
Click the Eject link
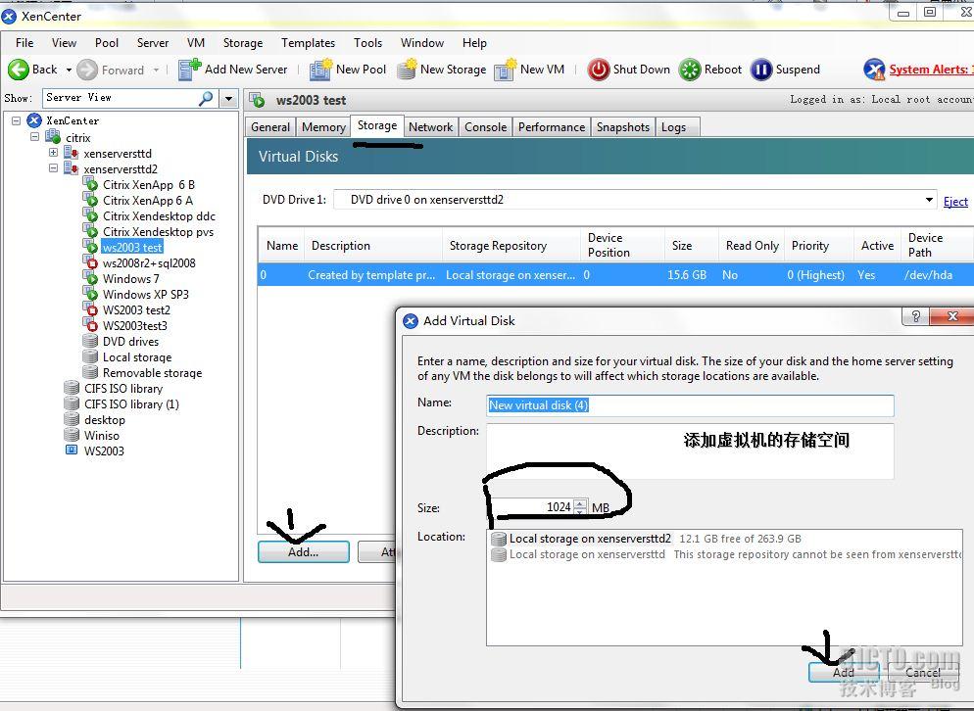tap(955, 201)
